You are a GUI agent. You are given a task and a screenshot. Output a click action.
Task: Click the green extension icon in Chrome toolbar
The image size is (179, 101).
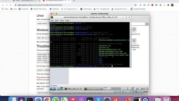[x=156, y=5]
